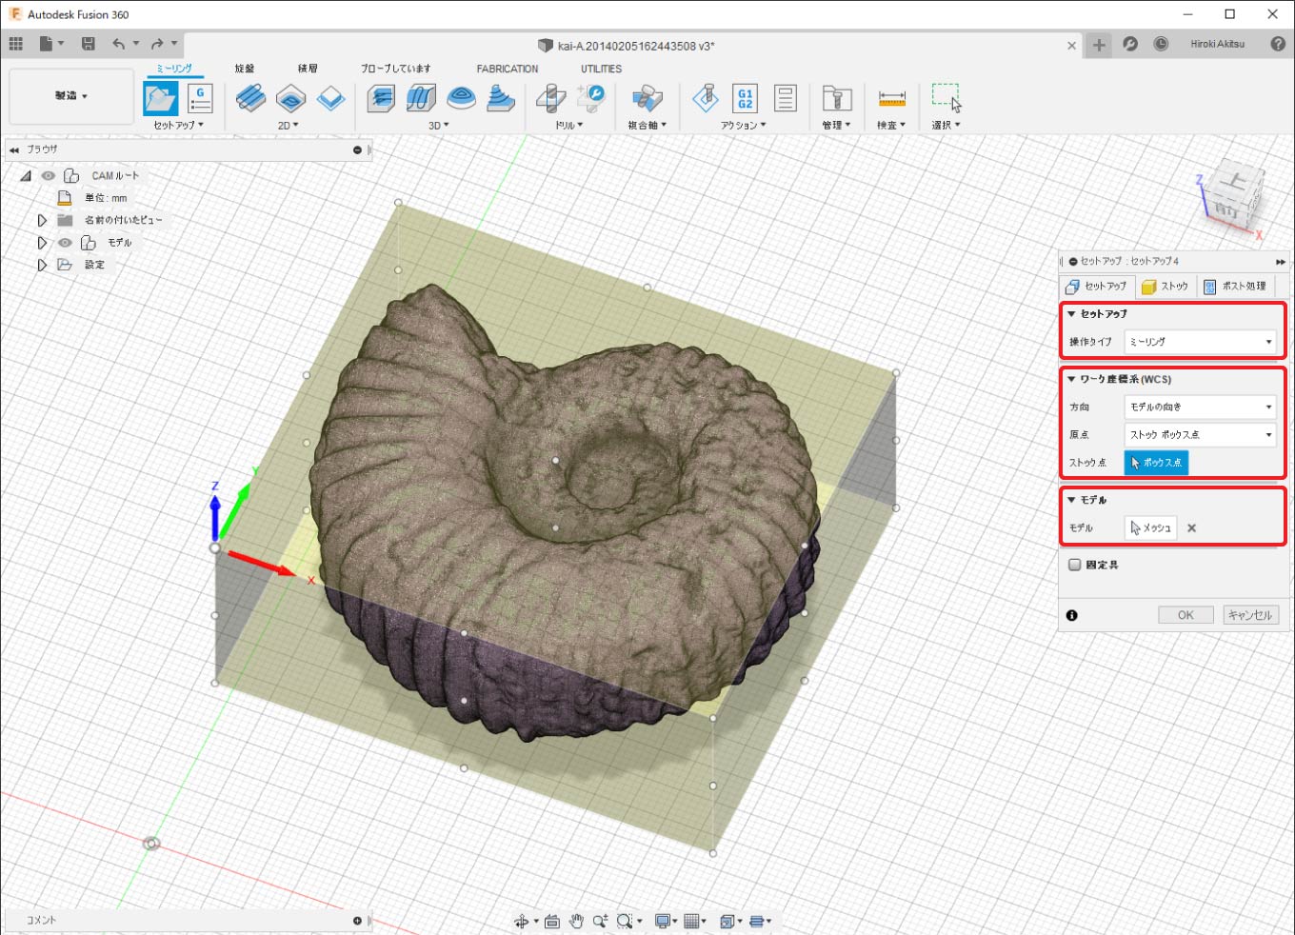The width and height of the screenshot is (1295, 935).
Task: Enable the 固定具 checkbox
Action: pos(1075,565)
